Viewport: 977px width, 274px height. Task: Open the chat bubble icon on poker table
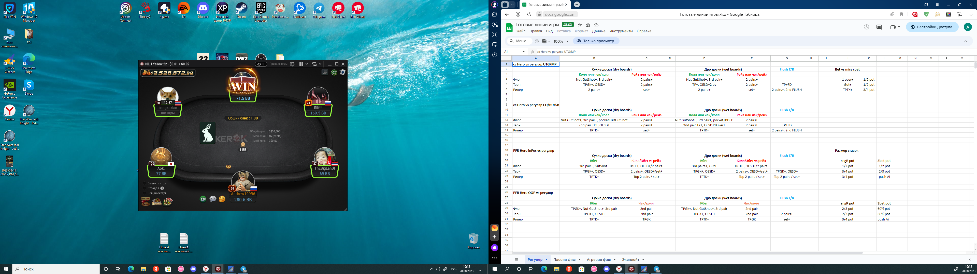pyautogui.click(x=213, y=199)
